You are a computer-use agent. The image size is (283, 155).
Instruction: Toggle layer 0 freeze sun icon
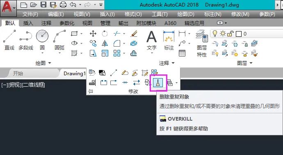tap(223, 34)
